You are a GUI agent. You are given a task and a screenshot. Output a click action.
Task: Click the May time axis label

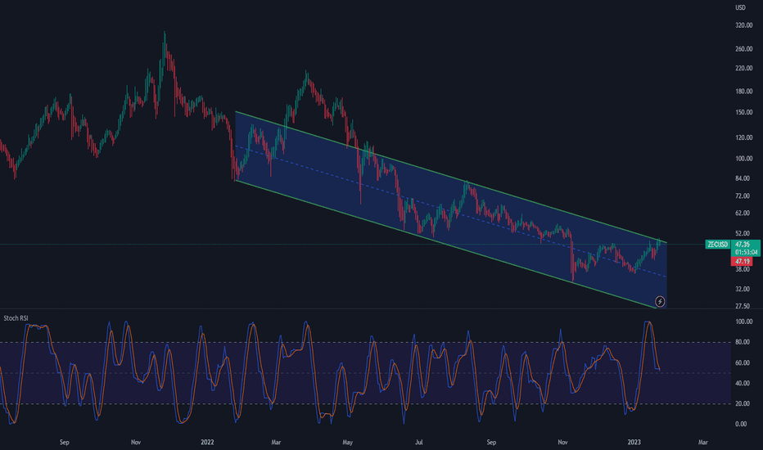tap(347, 442)
